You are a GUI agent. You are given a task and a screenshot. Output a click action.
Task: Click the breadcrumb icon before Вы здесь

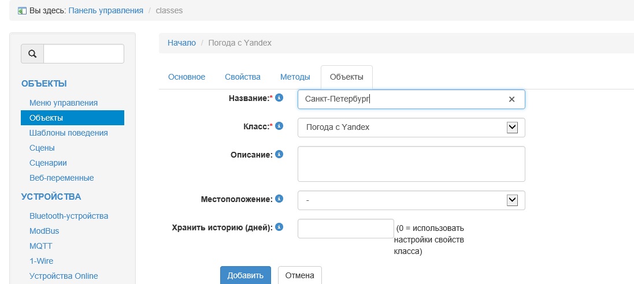point(22,10)
